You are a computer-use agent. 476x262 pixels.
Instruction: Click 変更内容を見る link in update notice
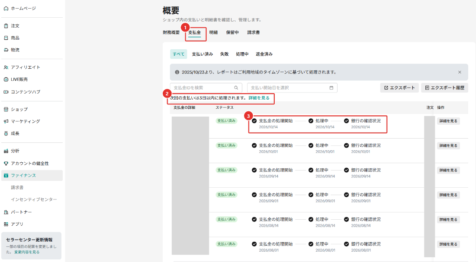(27, 252)
